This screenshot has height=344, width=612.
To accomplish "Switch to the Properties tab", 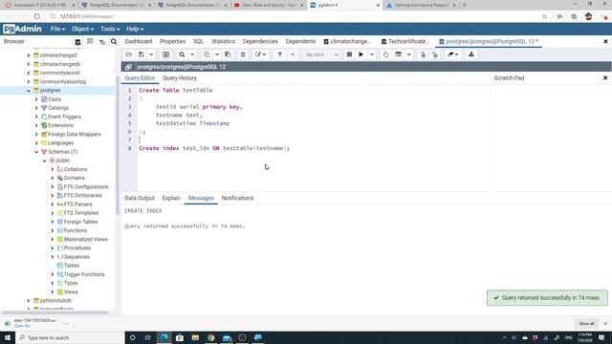I will point(172,41).
